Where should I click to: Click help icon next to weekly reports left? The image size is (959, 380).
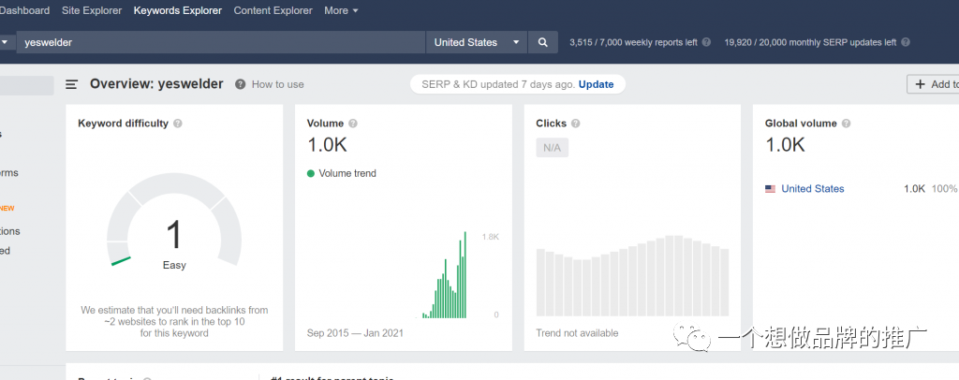[x=706, y=42]
